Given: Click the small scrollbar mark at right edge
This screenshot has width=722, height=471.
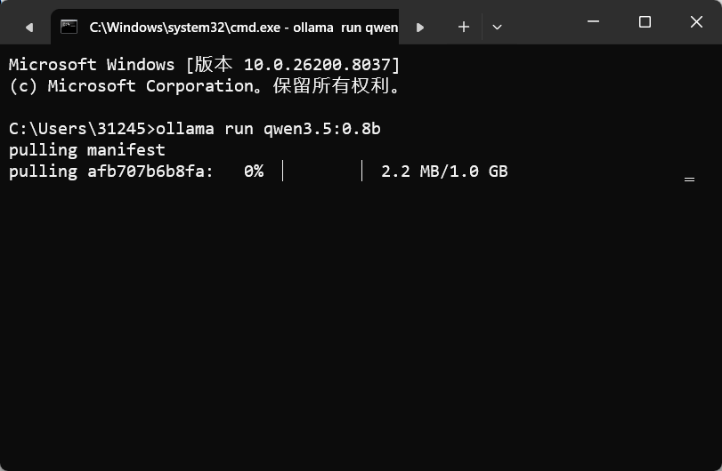Looking at the screenshot, I should (689, 180).
